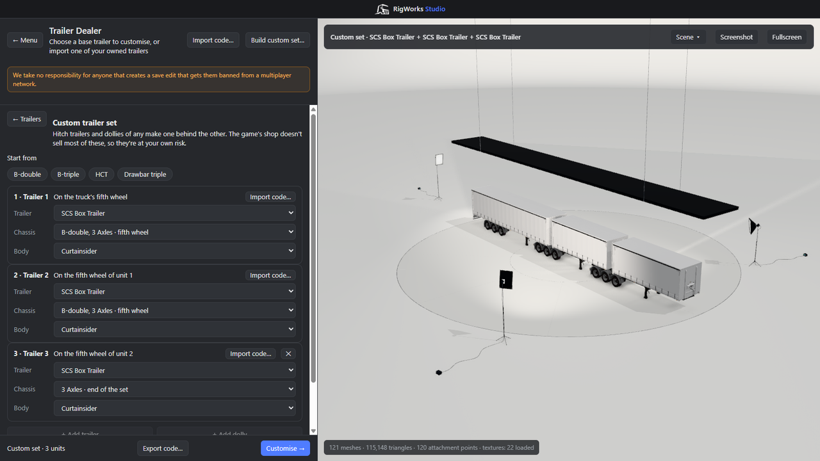The width and height of the screenshot is (820, 461).
Task: Switch the viewer to Fullscreen
Action: click(x=787, y=37)
